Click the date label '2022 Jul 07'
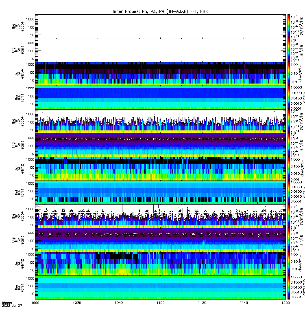This screenshot has height=326, width=305. click(12, 306)
